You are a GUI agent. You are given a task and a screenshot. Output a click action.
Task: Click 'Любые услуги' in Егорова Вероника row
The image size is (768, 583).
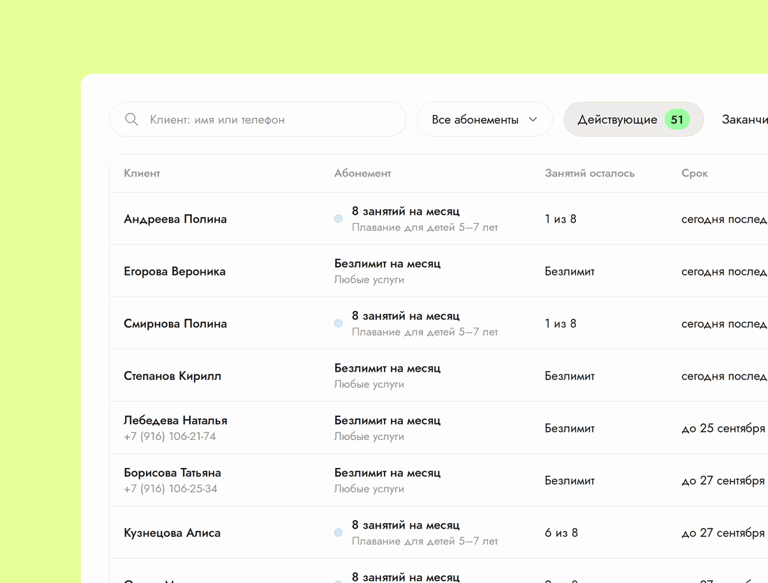coord(369,280)
